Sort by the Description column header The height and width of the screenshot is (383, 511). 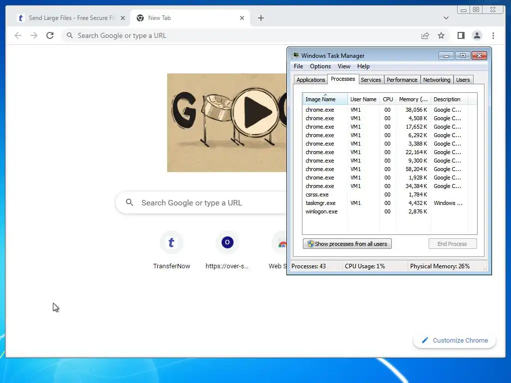(x=449, y=99)
